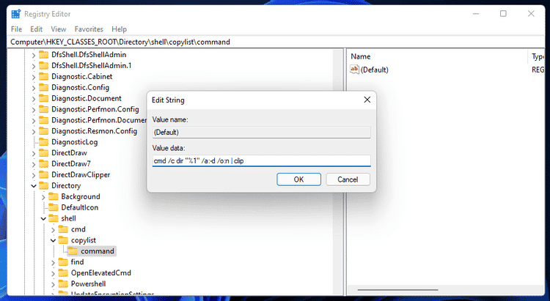This screenshot has height=301, width=550.
Task: Expand the Powershell key
Action: coord(53,284)
